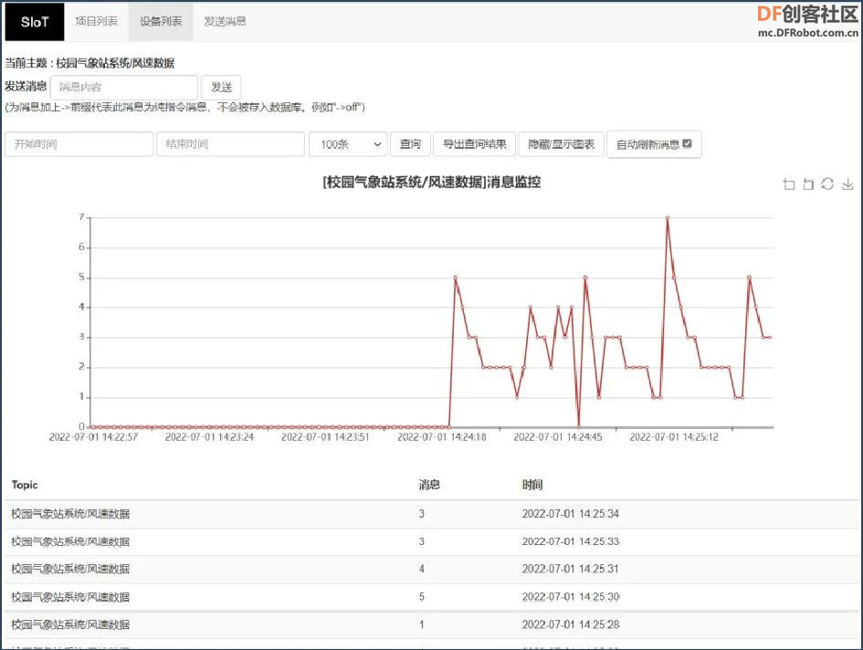The height and width of the screenshot is (650, 863).
Task: Toggle the 自动刷新消息 checkbox
Action: click(687, 143)
